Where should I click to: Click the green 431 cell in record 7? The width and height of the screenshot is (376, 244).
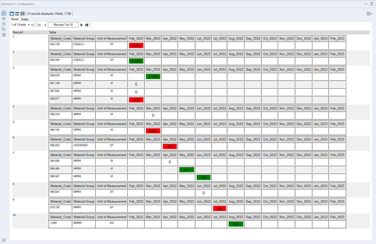(186, 170)
